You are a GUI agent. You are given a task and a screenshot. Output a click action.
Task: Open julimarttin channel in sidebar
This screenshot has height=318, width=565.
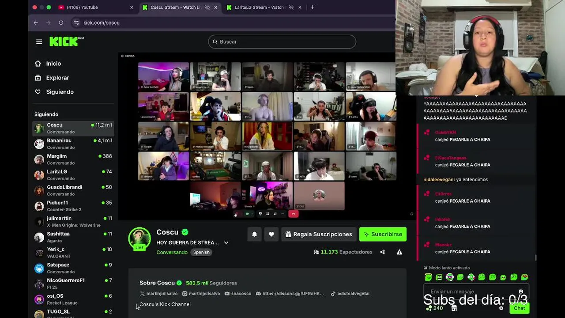pos(73,221)
